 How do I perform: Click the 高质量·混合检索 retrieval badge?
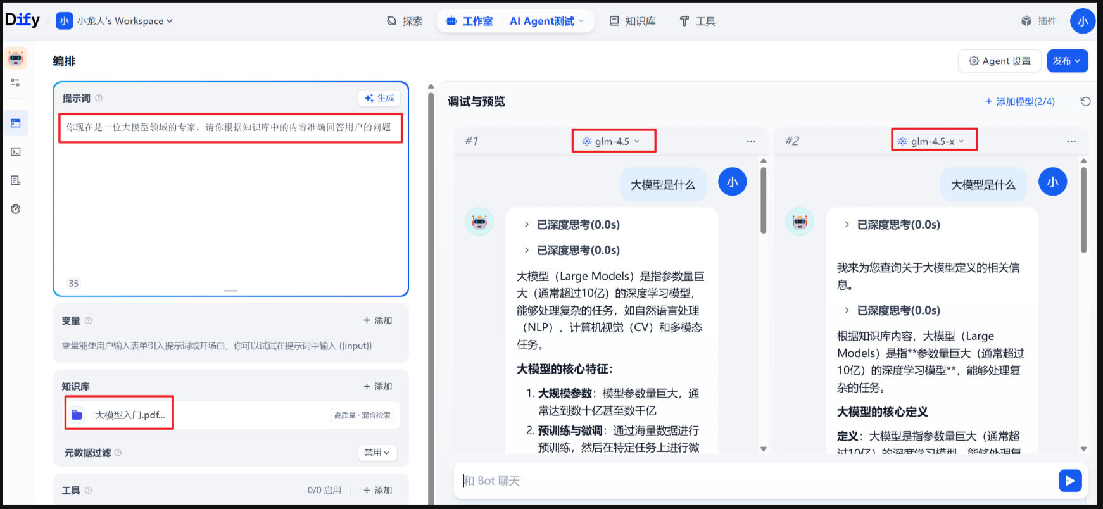click(362, 415)
